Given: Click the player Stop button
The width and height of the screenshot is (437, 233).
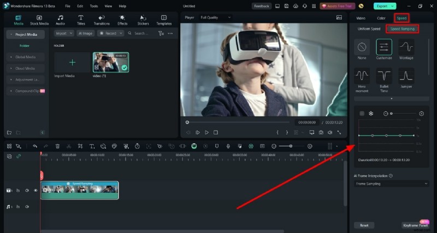Looking at the screenshot, I should click(x=216, y=132).
